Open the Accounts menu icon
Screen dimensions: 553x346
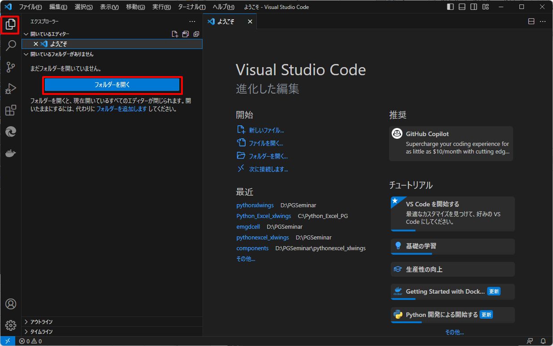[x=11, y=304]
